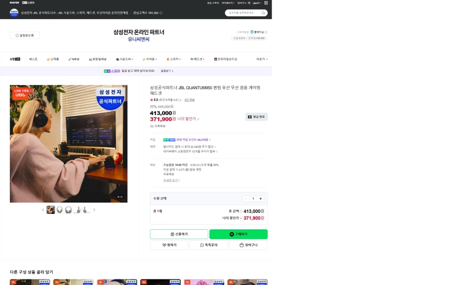Select the third headset thumbnail

(x=69, y=210)
